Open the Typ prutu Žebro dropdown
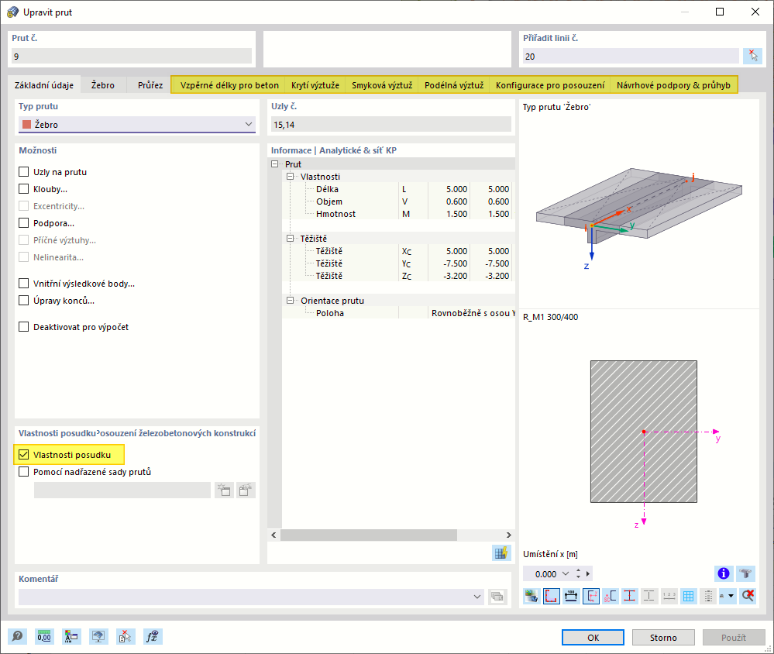 (x=136, y=125)
